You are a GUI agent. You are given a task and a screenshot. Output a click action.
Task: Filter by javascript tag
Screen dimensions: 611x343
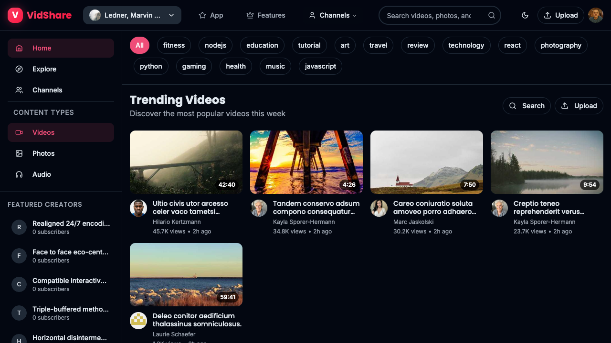point(320,66)
